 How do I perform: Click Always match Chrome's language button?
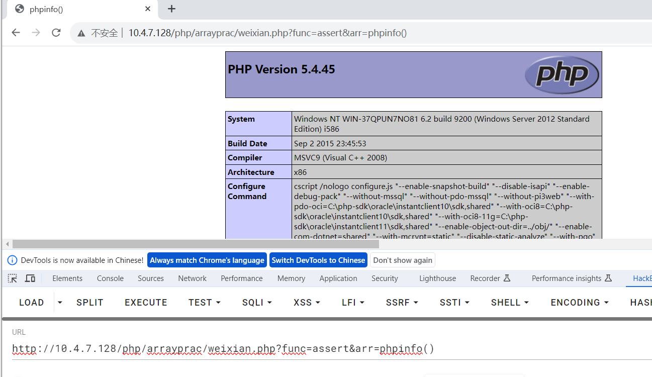click(x=207, y=260)
